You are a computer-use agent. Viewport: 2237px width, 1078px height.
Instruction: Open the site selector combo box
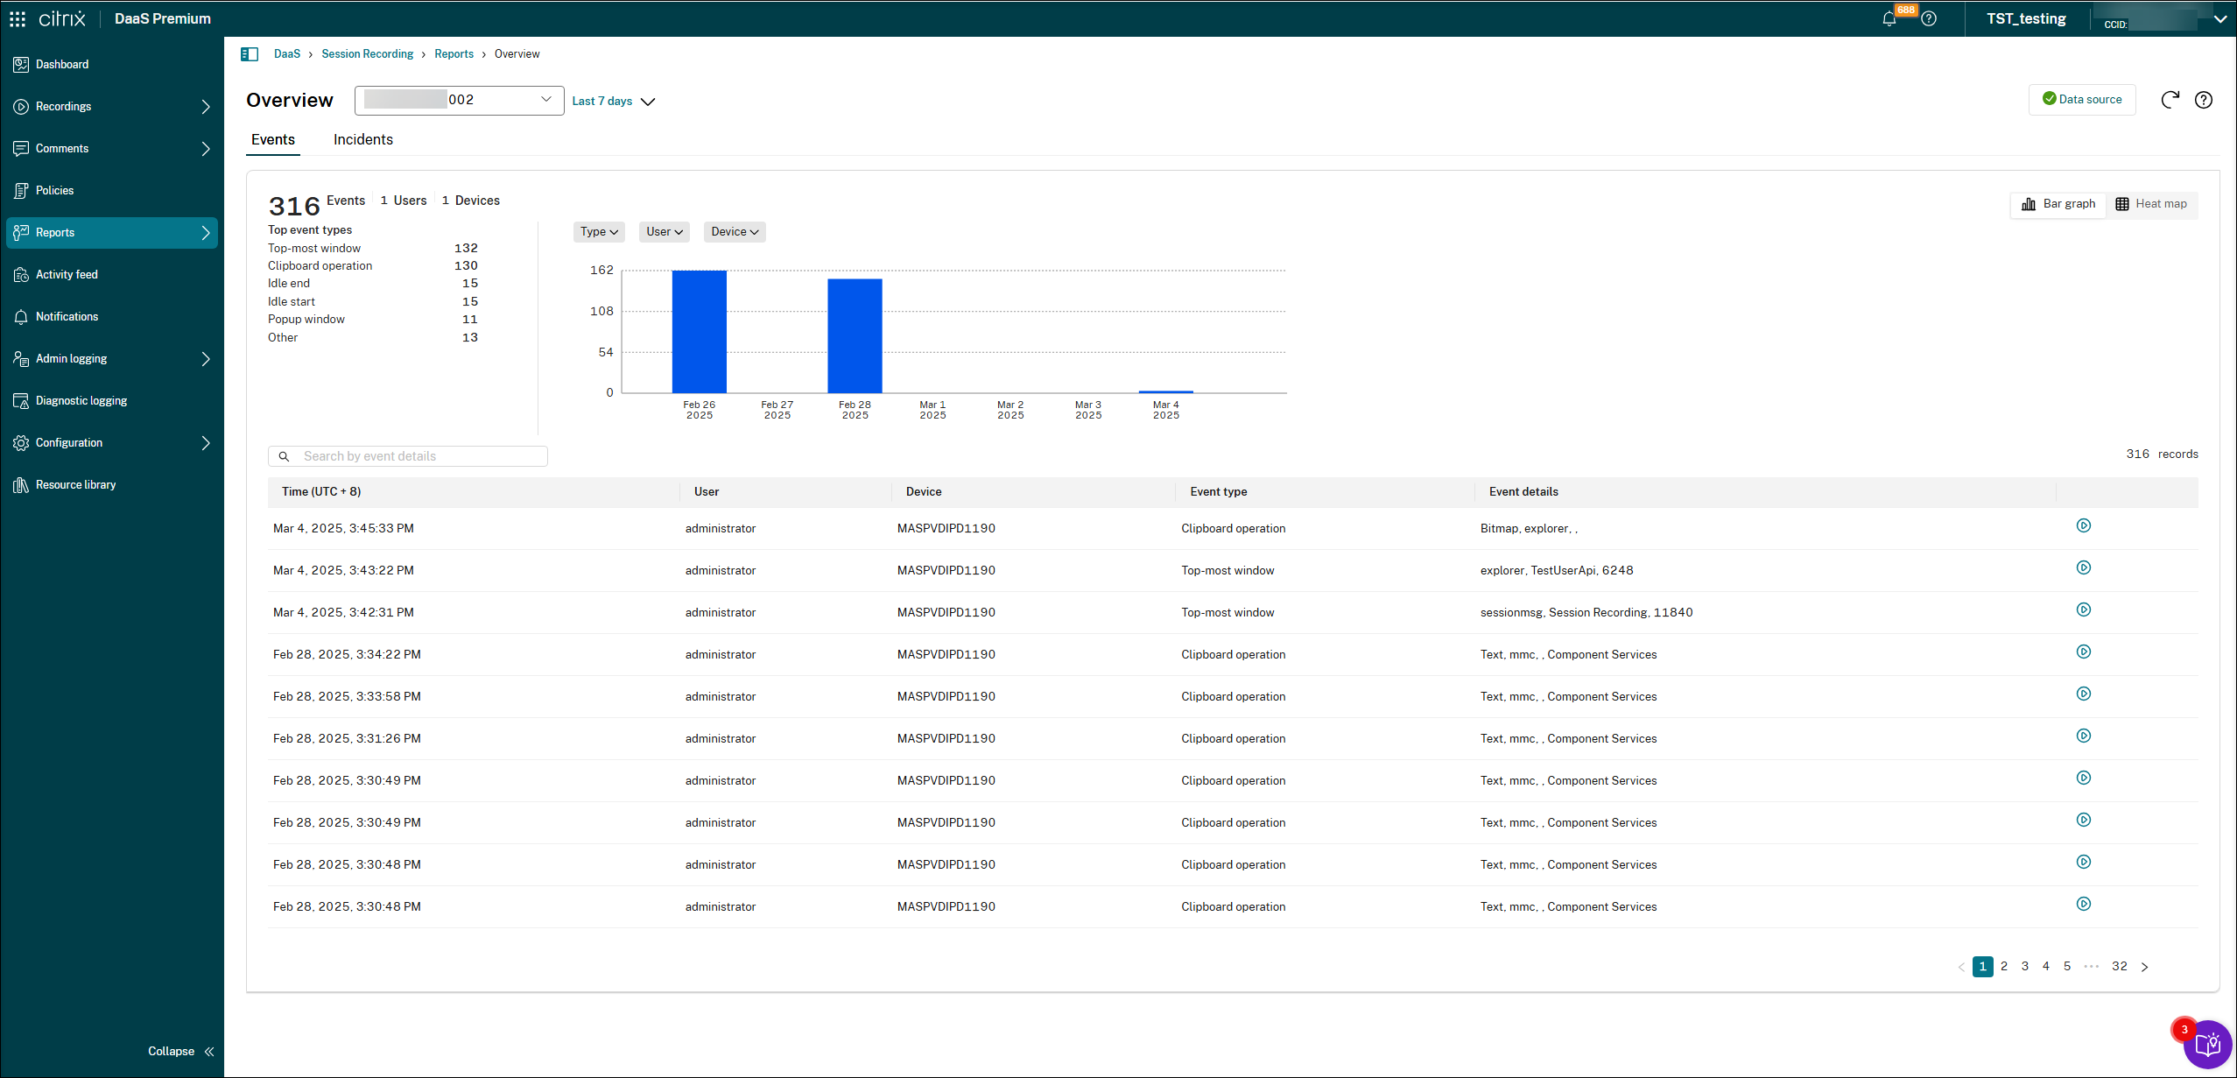click(459, 100)
